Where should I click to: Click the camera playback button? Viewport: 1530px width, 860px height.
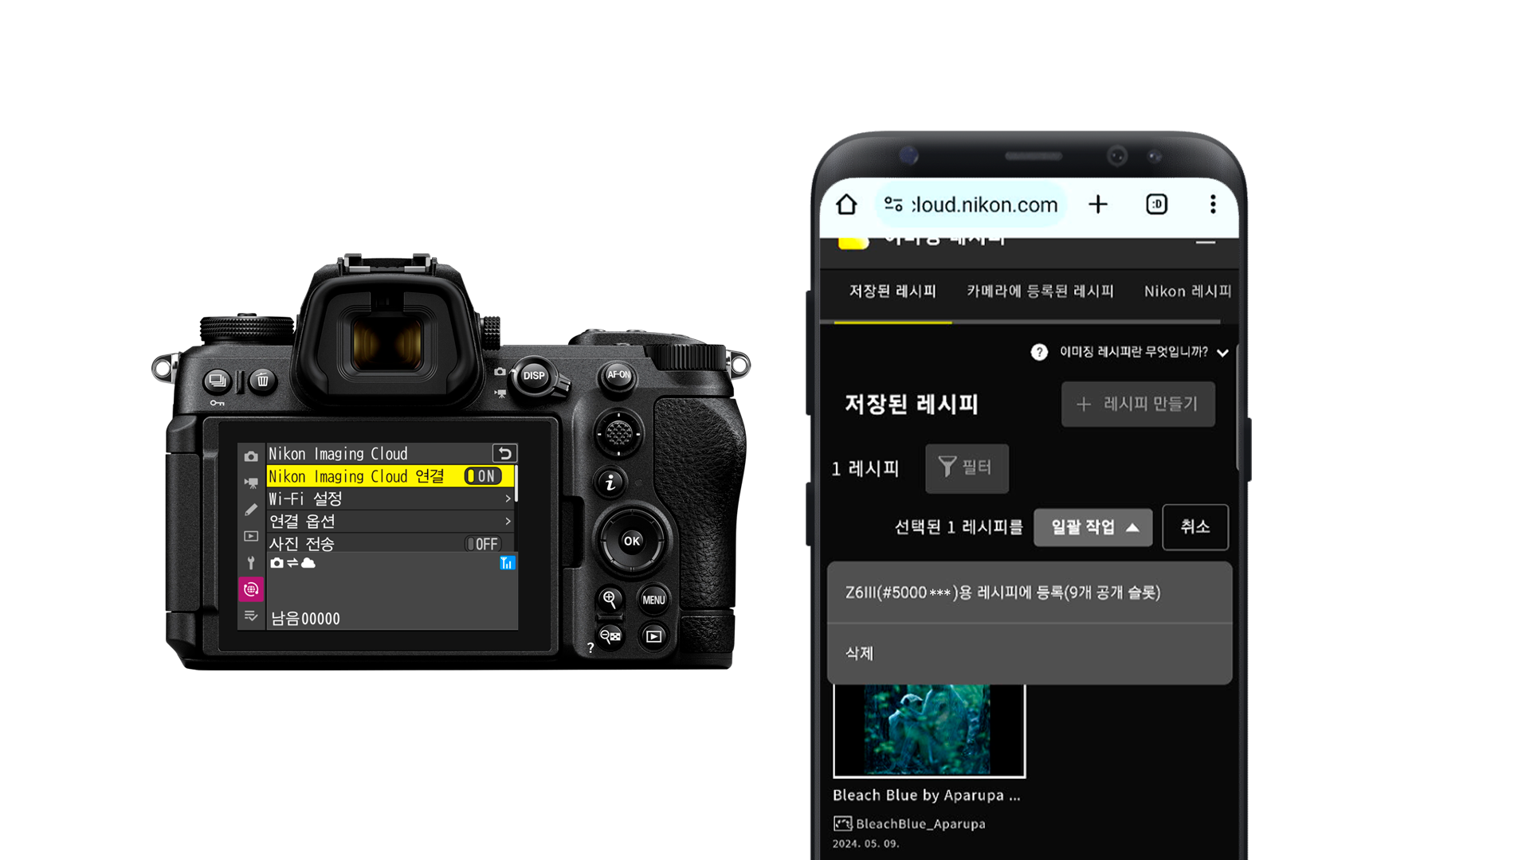[654, 636]
